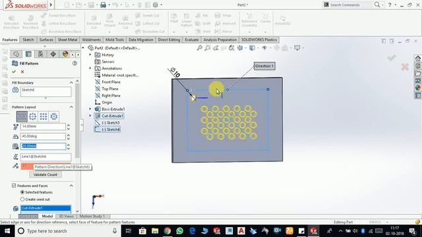This screenshot has width=422, height=237.
Task: Select the Perforation pattern layout
Action: pos(22,117)
